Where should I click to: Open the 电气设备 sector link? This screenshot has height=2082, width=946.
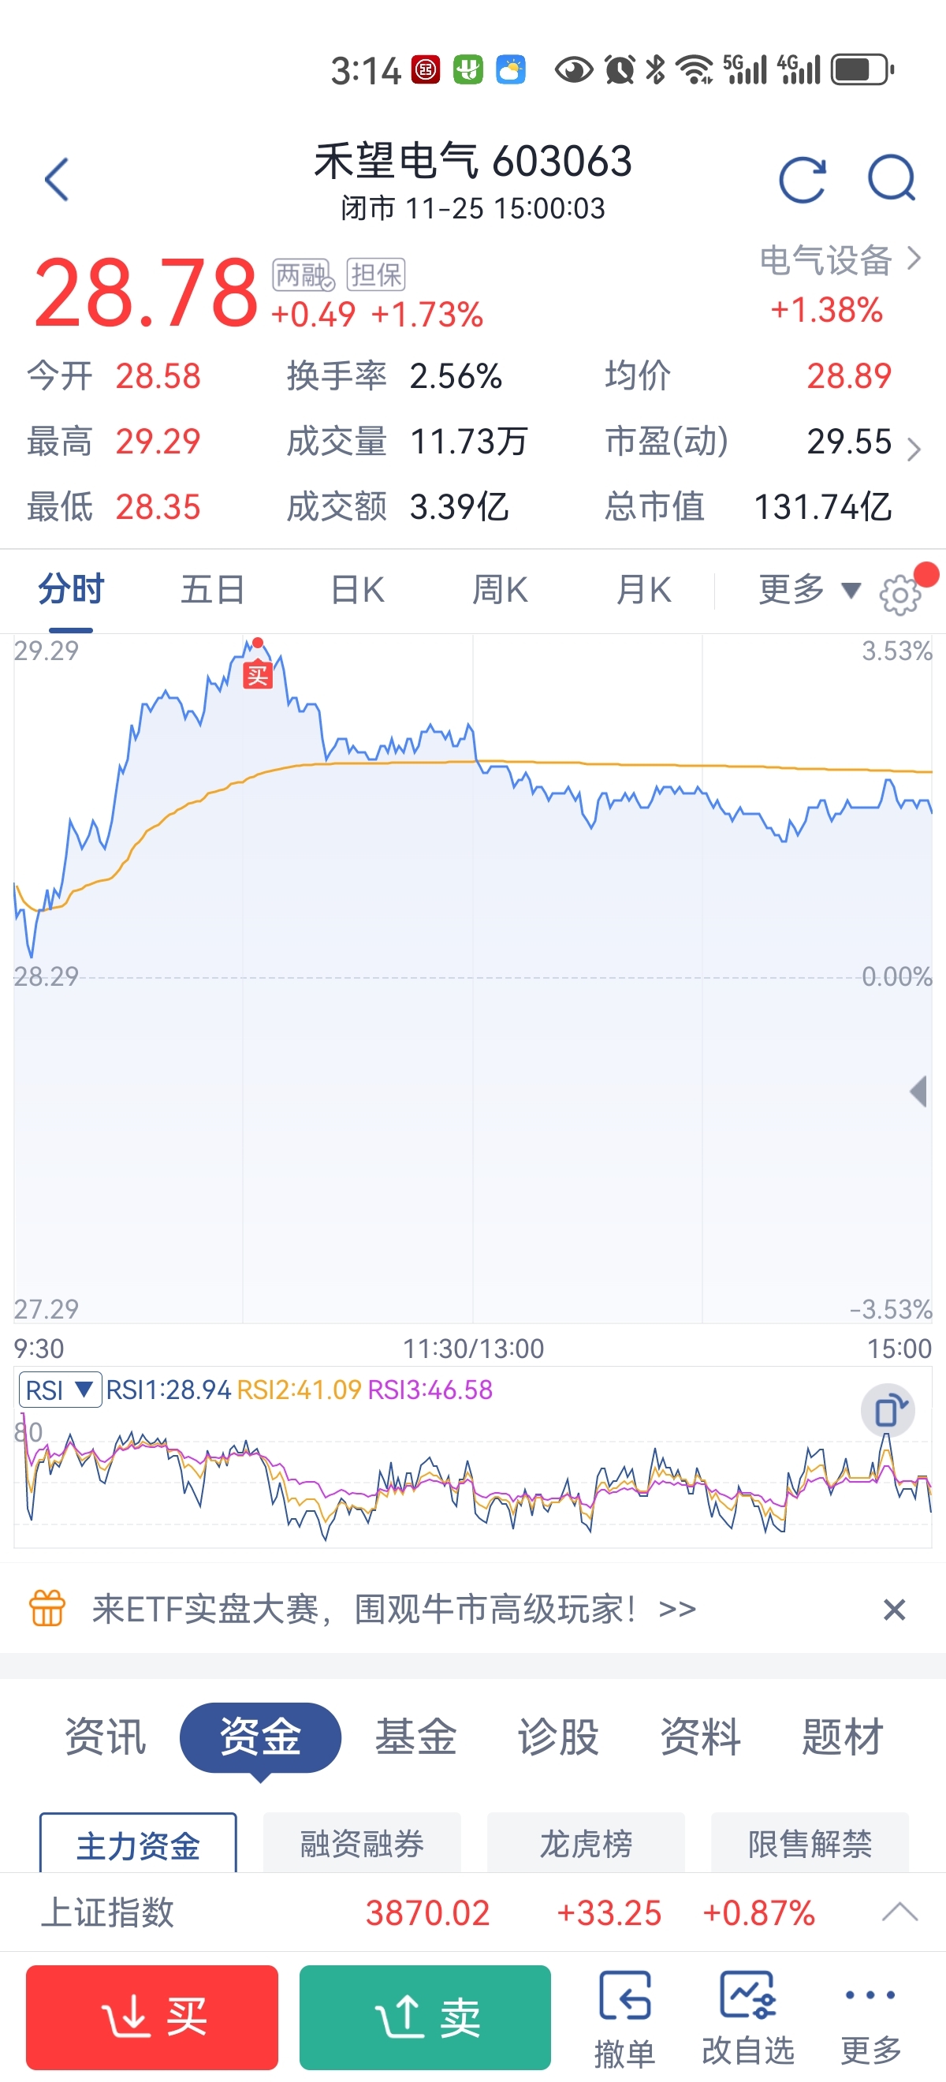tap(839, 261)
